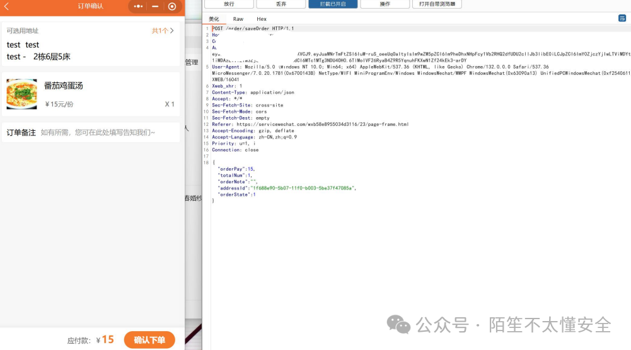This screenshot has width=631, height=350.
Task: Launch built-in browser via 打开自带浏览器
Action: (x=437, y=4)
